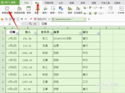
Task: Click inside the formula bar showing 日期
Action: pyautogui.click(x=82, y=24)
